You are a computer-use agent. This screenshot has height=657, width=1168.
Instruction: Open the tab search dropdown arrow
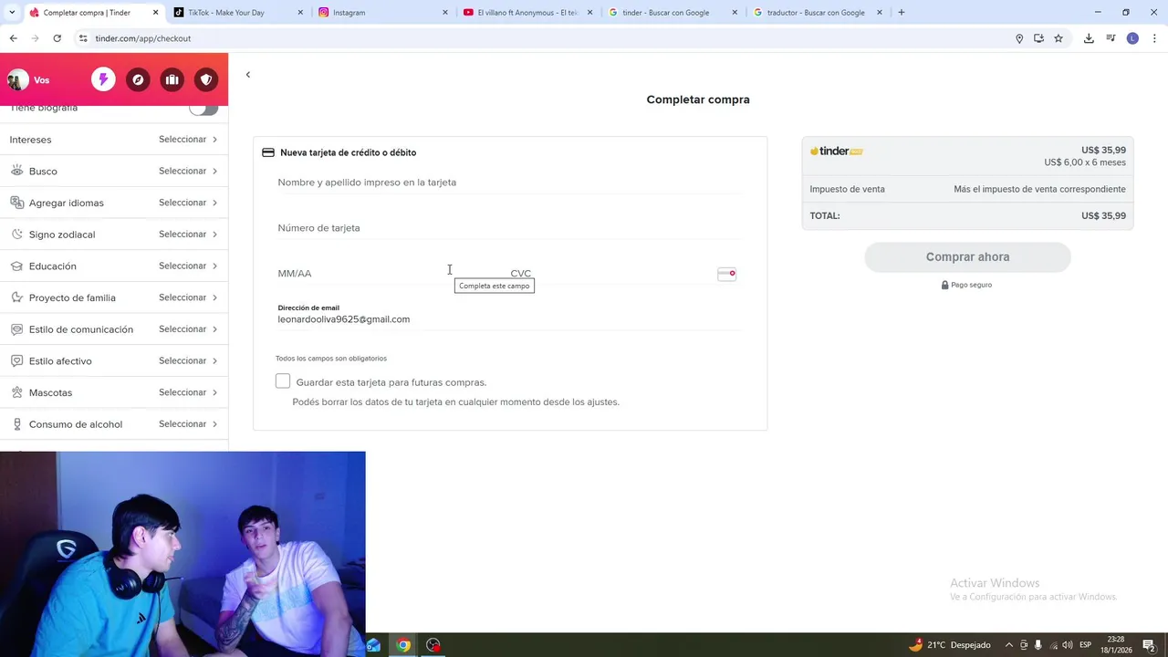[12, 13]
